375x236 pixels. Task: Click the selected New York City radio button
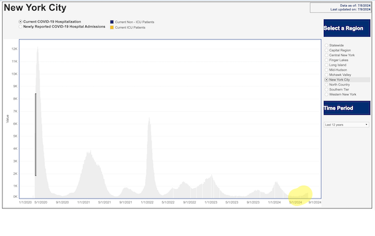coord(326,79)
